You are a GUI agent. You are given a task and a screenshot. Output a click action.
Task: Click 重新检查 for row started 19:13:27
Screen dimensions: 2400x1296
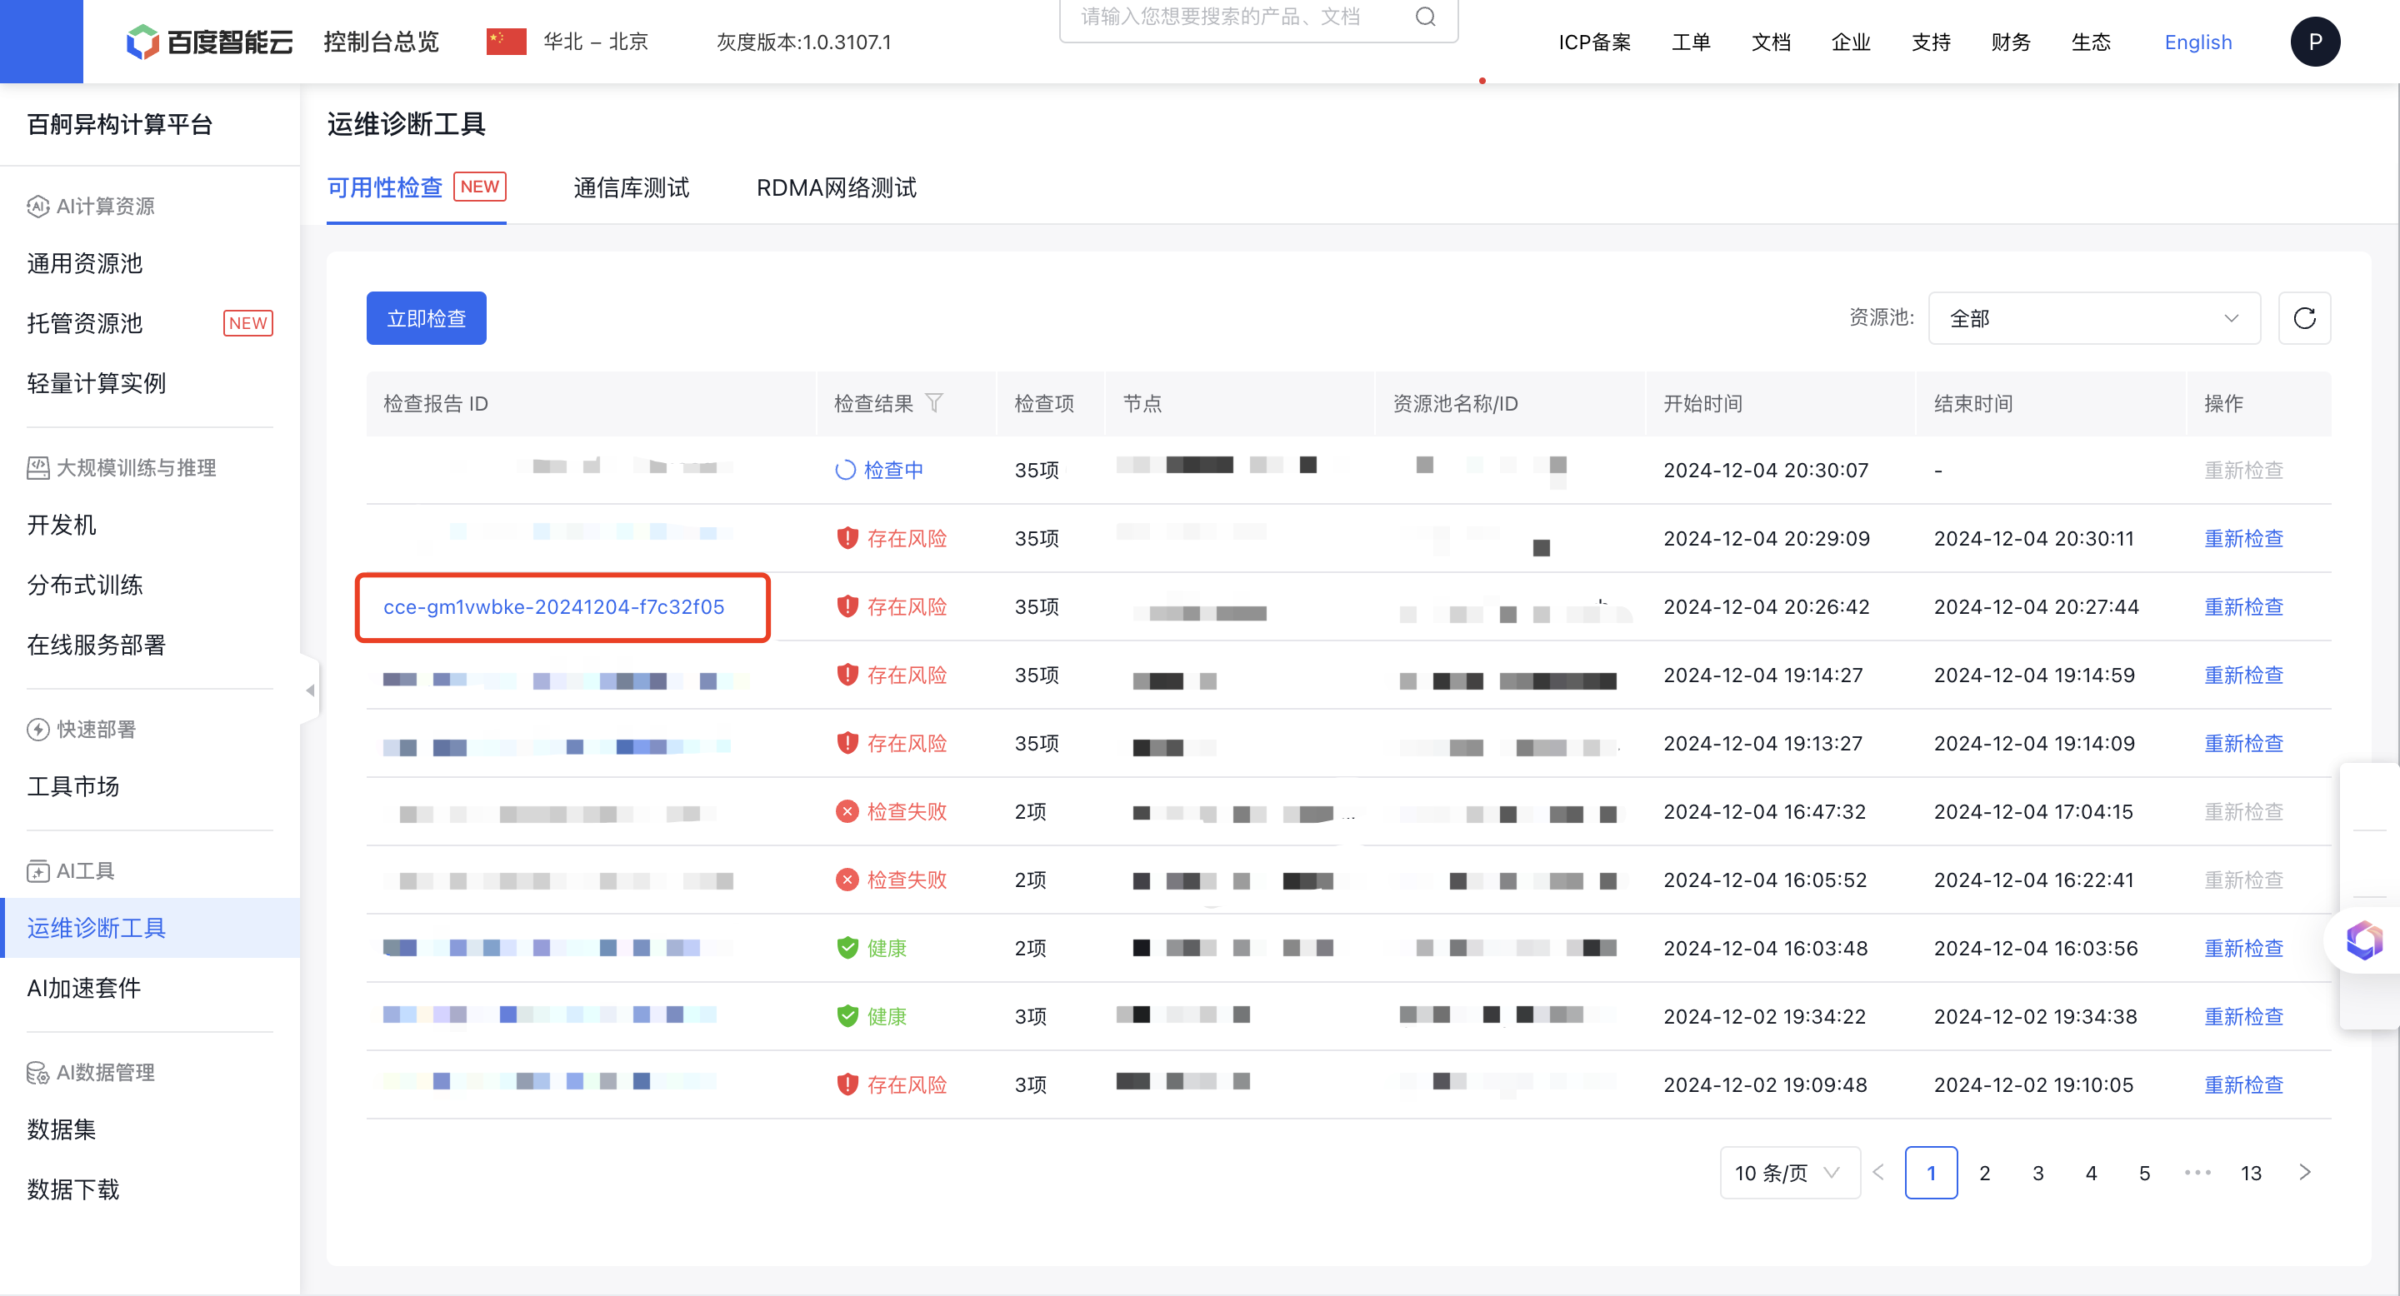(x=2243, y=743)
